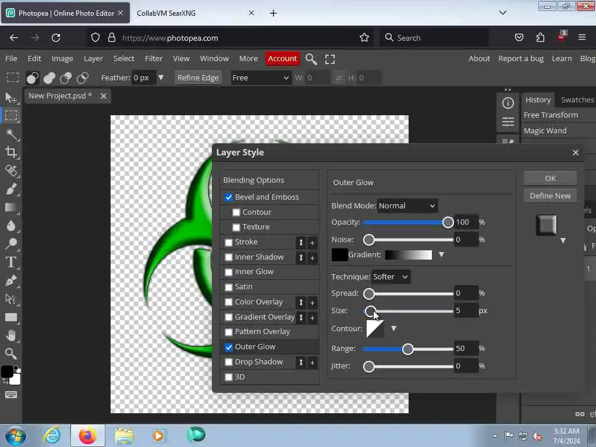Open Firefox list all tabs chevron
The height and width of the screenshot is (447, 596).
click(x=502, y=13)
